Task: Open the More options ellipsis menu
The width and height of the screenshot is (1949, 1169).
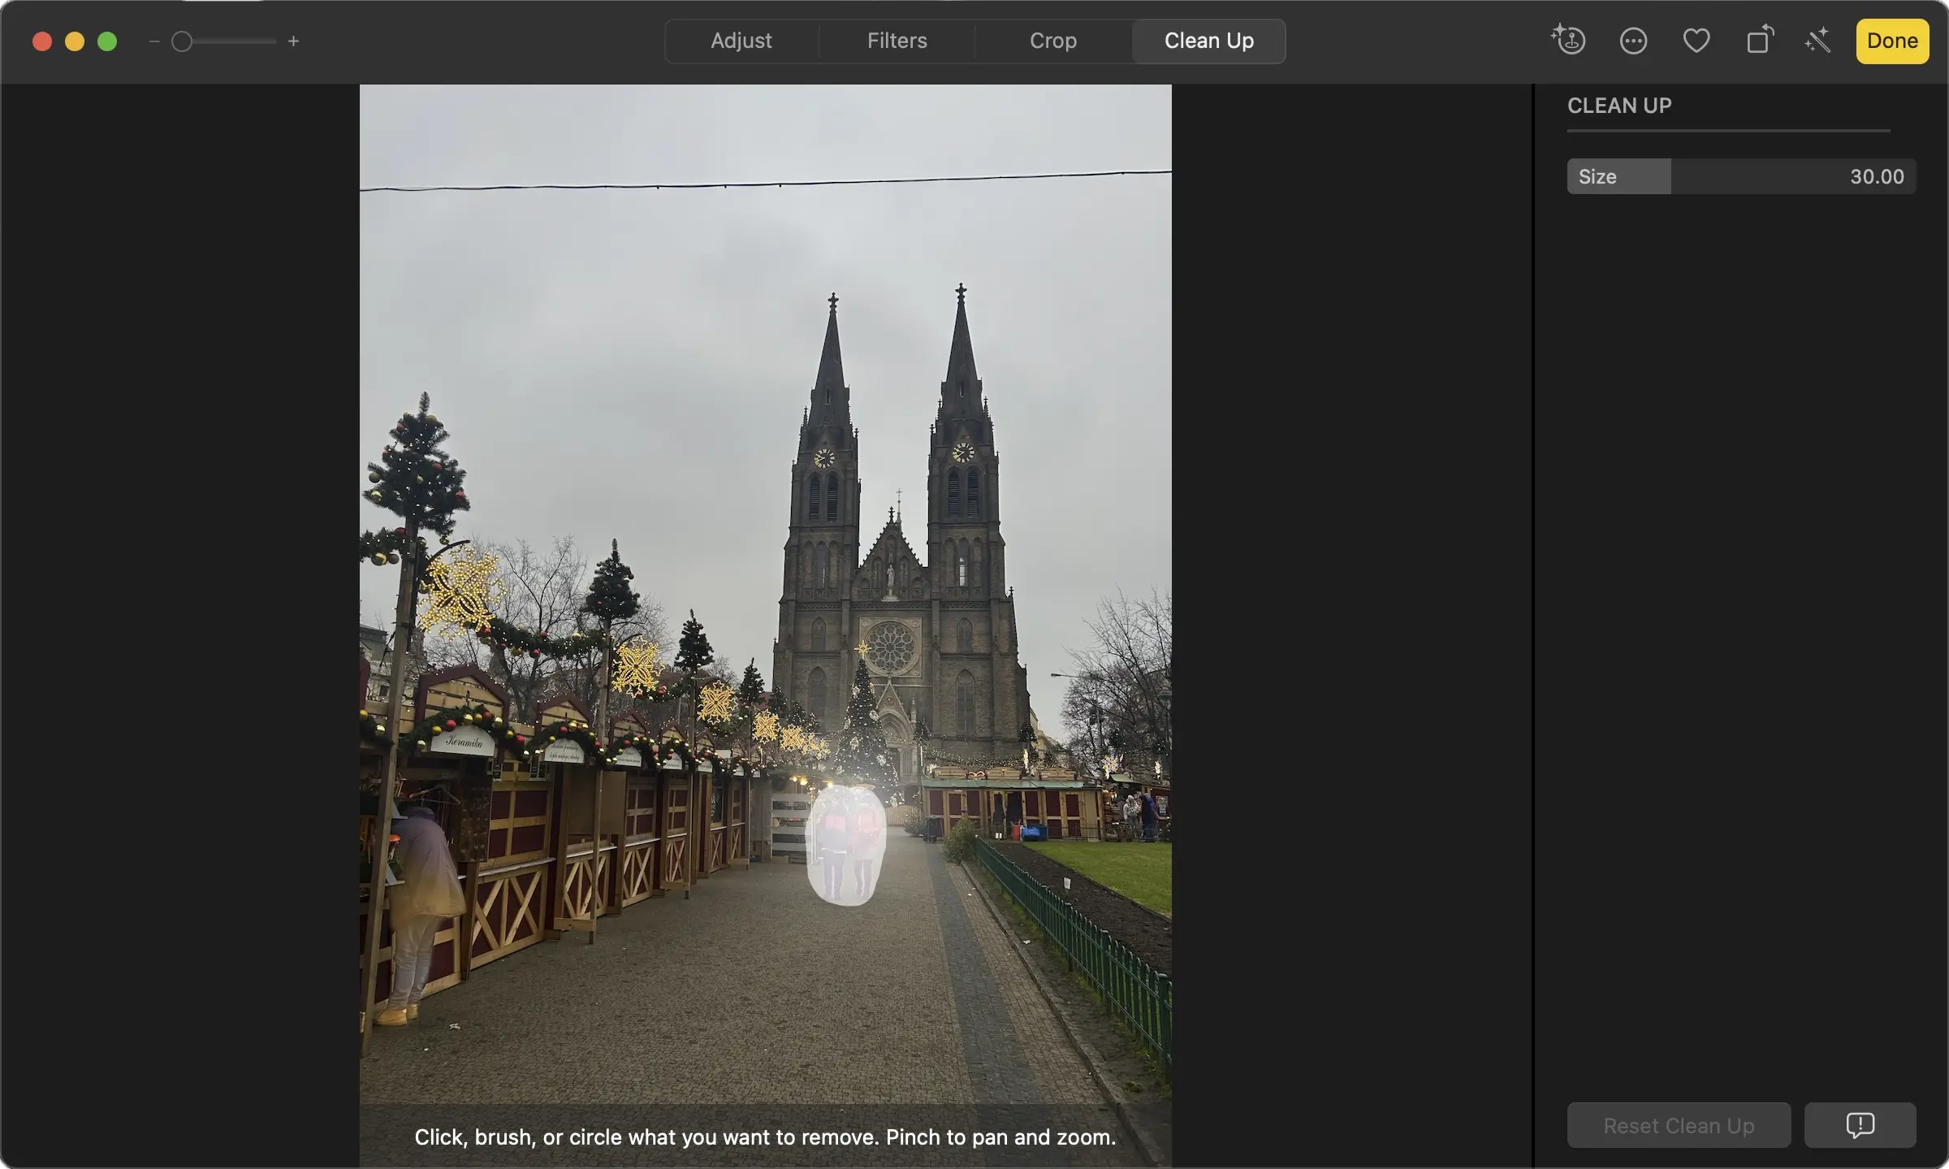Action: pyautogui.click(x=1633, y=41)
